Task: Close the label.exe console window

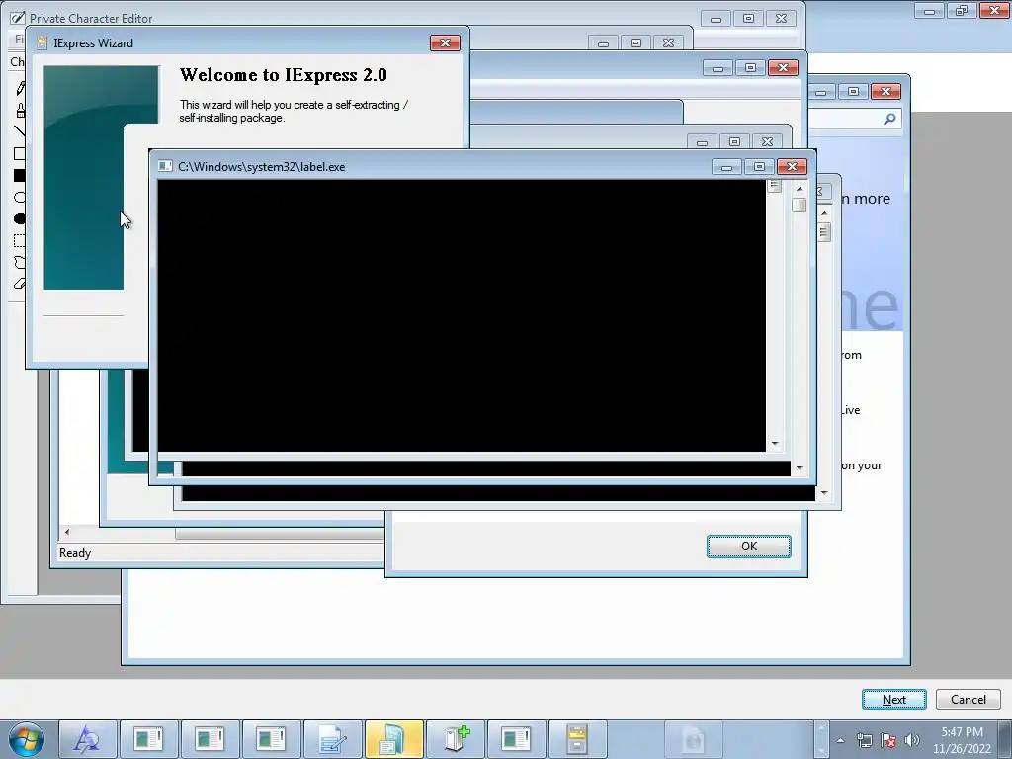Action: point(792,166)
